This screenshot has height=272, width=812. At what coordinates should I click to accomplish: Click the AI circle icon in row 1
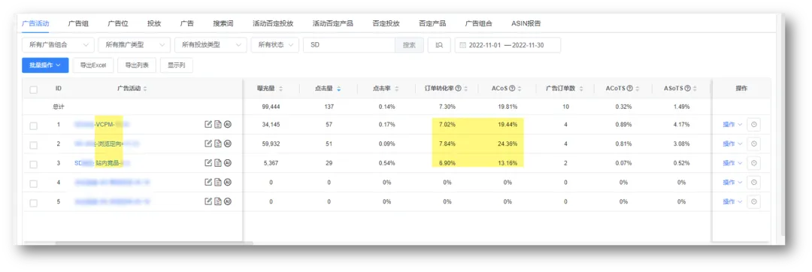(x=227, y=124)
